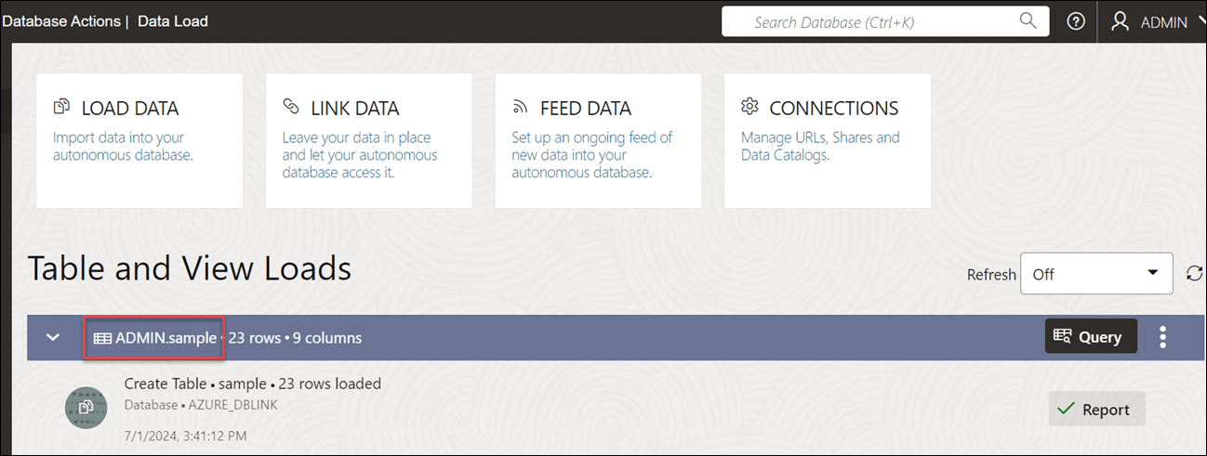Open the Refresh interval dropdown
Screen dimensions: 1207x456
pyautogui.click(x=1095, y=274)
